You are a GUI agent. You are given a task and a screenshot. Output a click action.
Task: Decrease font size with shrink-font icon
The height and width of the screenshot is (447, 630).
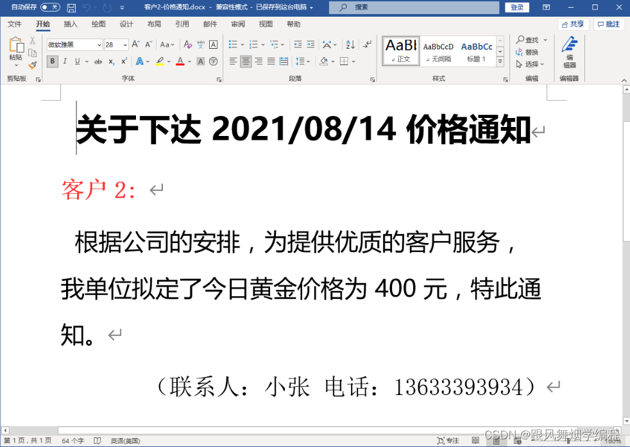click(149, 44)
